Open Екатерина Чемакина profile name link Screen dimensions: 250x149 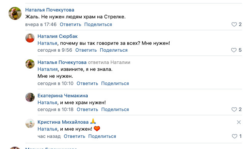pyautogui.click(x=63, y=96)
